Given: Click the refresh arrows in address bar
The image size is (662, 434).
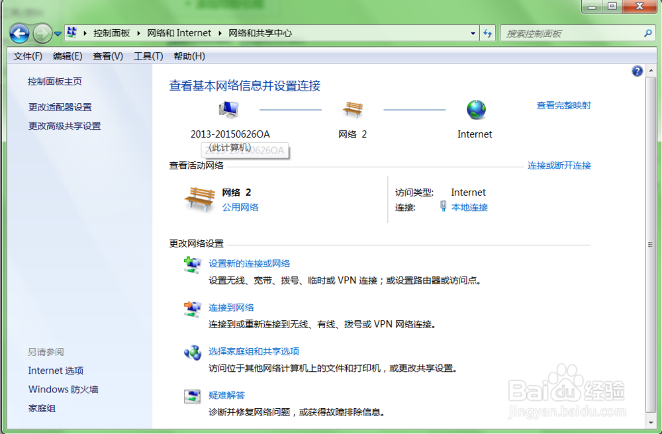Looking at the screenshot, I should [488, 32].
